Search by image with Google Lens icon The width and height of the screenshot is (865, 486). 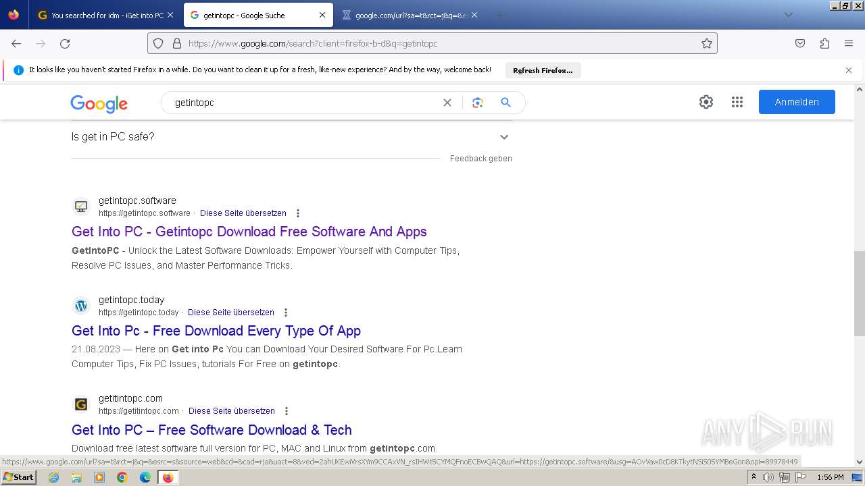(478, 103)
